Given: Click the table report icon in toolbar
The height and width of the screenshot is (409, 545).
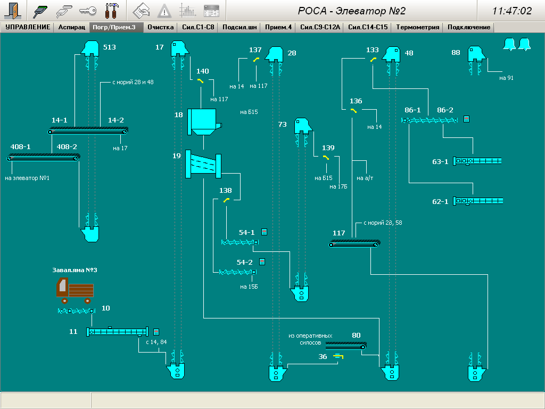Looking at the screenshot, I should [211, 11].
